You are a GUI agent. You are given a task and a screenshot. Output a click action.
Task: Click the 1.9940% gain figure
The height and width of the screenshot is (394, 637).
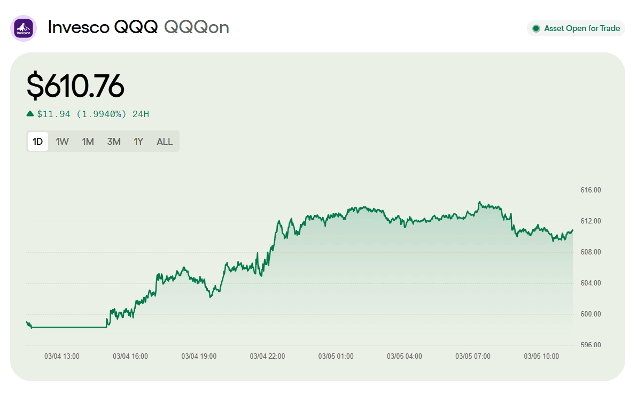tap(102, 114)
